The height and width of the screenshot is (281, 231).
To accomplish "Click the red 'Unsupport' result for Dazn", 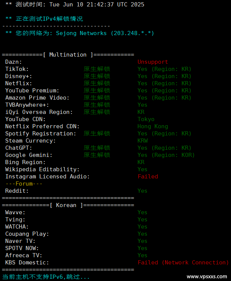I will [x=153, y=62].
